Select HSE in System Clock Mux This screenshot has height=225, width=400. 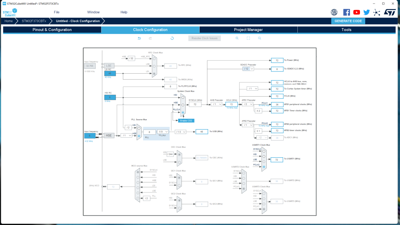[x=183, y=105]
